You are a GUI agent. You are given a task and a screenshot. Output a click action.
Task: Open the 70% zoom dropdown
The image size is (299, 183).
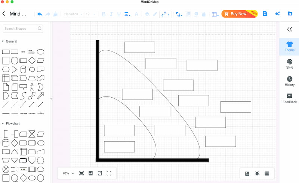[68, 173]
